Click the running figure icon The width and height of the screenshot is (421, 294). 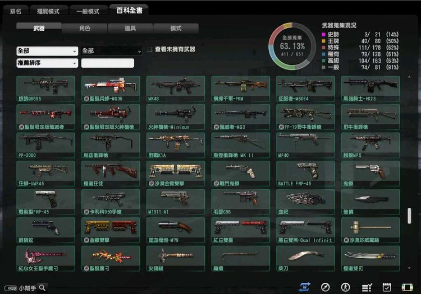tap(345, 287)
